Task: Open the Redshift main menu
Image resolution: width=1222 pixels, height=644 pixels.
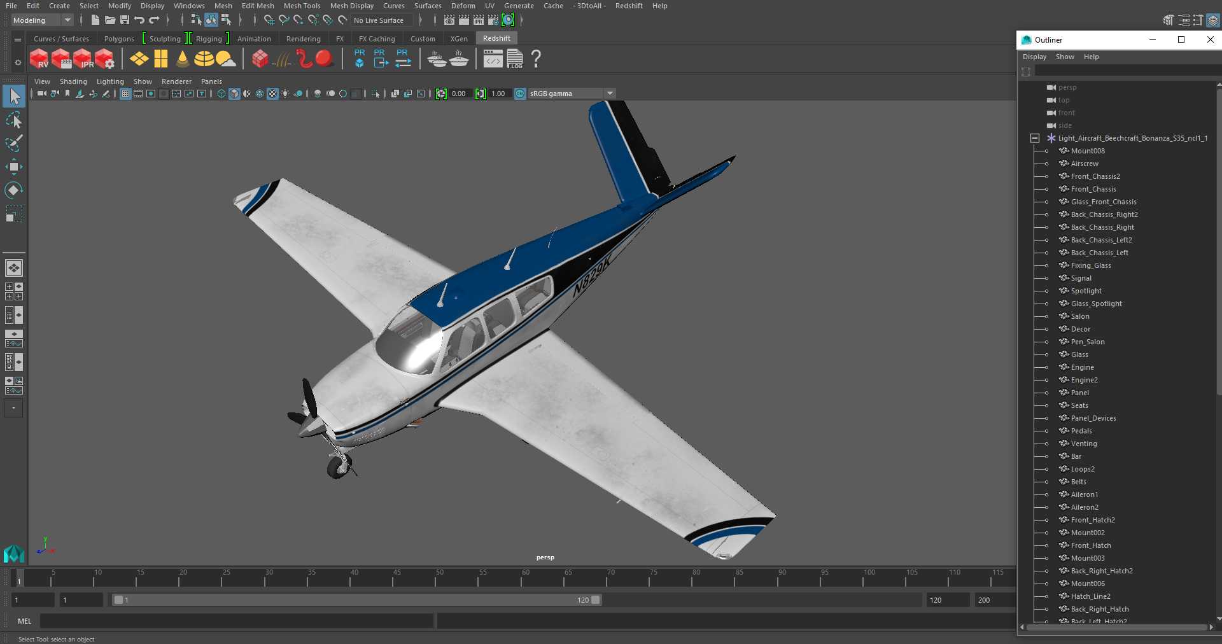Action: click(629, 6)
